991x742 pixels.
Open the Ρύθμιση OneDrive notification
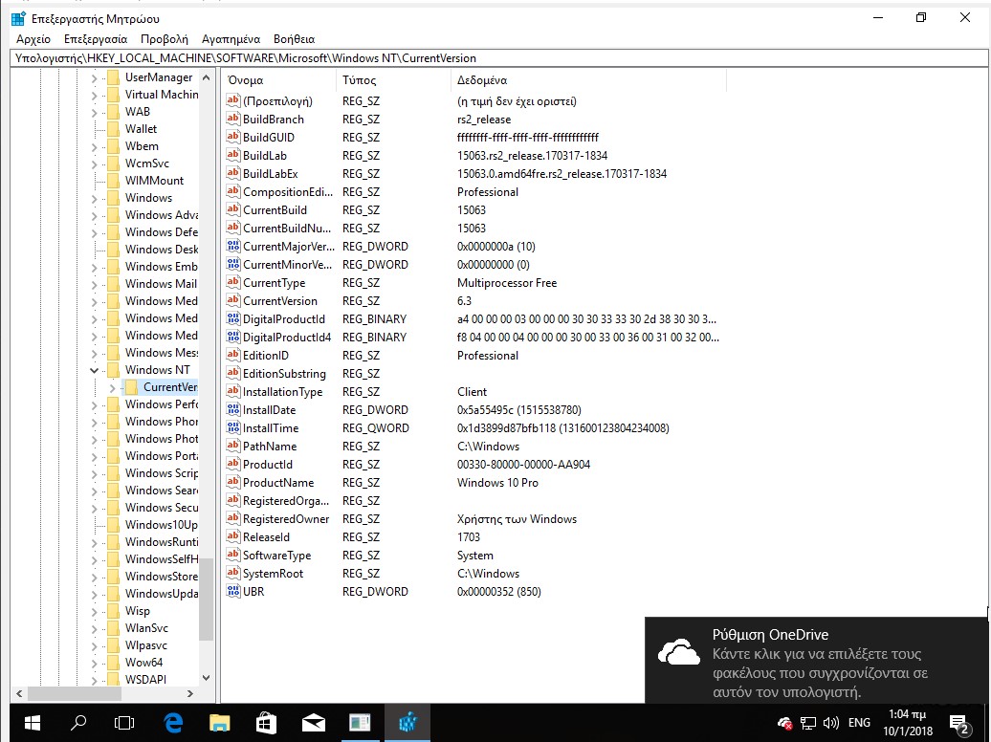pos(816,661)
